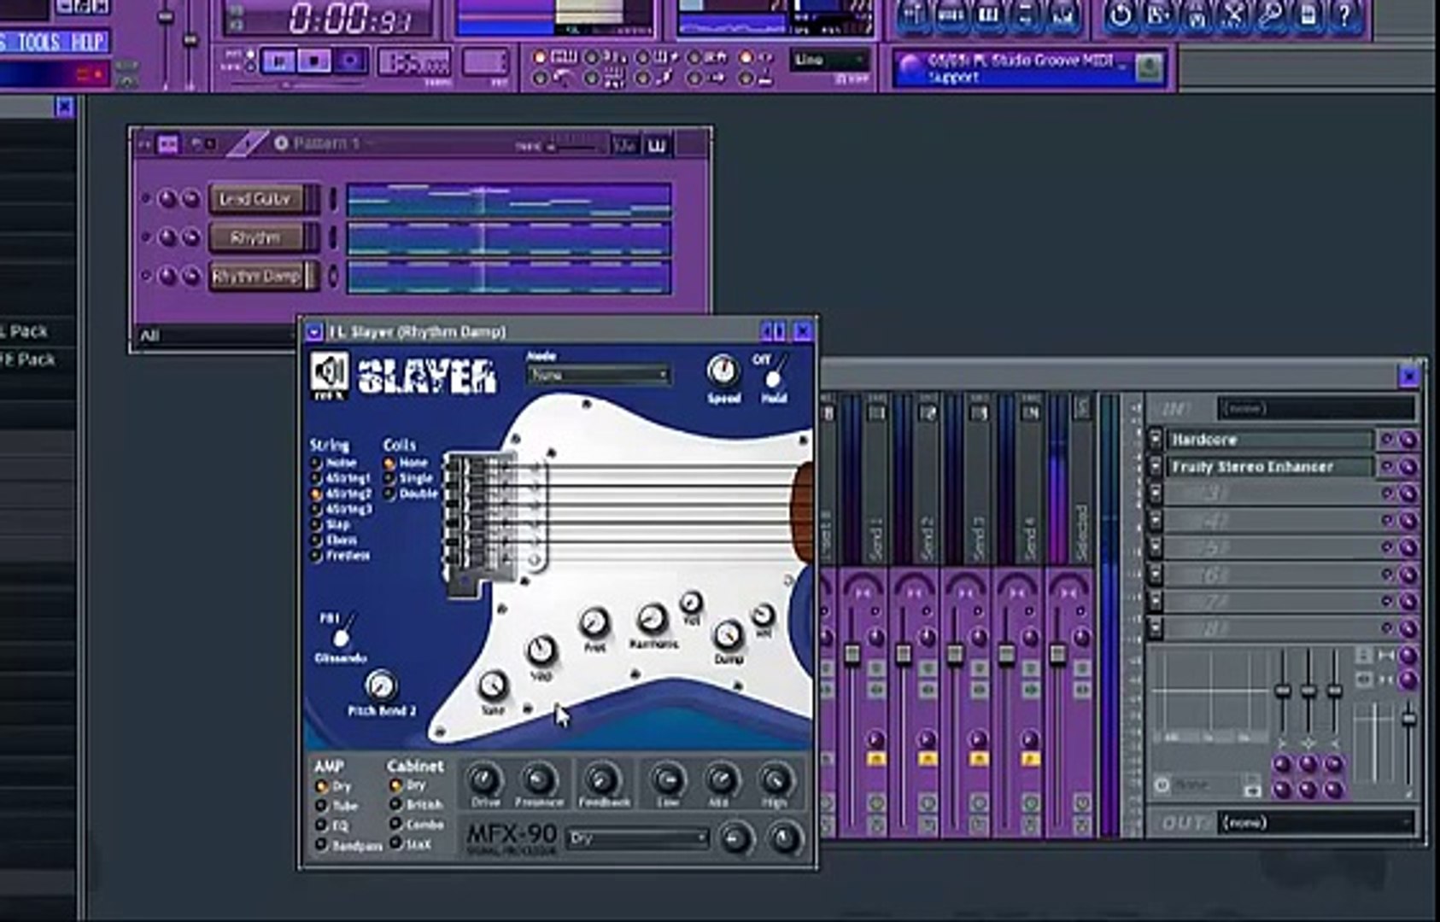Click the Low EQ knob in Slayer
1440x922 pixels.
click(x=667, y=779)
